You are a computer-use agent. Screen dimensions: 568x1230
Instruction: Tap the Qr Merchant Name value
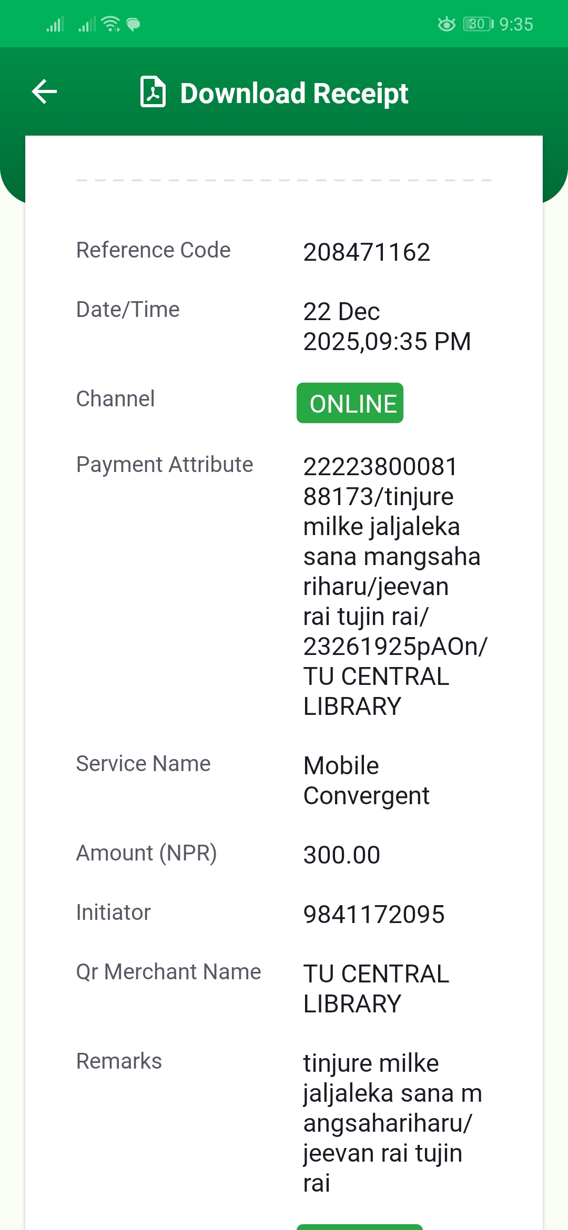[x=376, y=989]
